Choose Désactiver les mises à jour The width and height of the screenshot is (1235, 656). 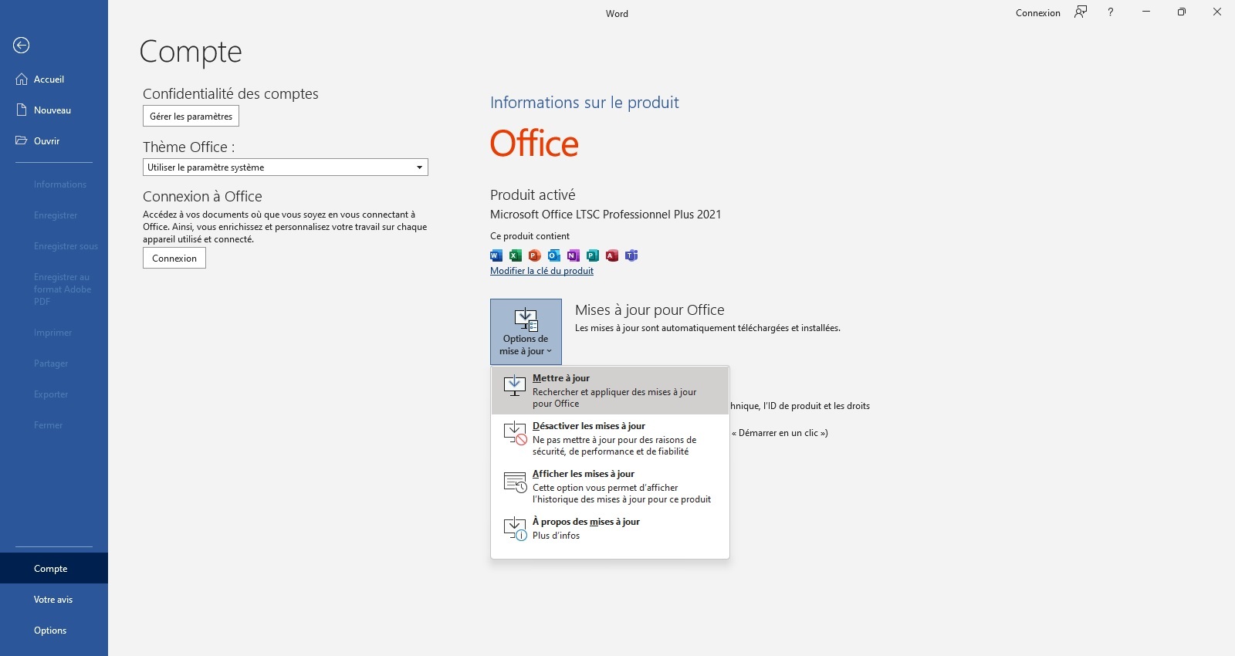click(x=610, y=438)
